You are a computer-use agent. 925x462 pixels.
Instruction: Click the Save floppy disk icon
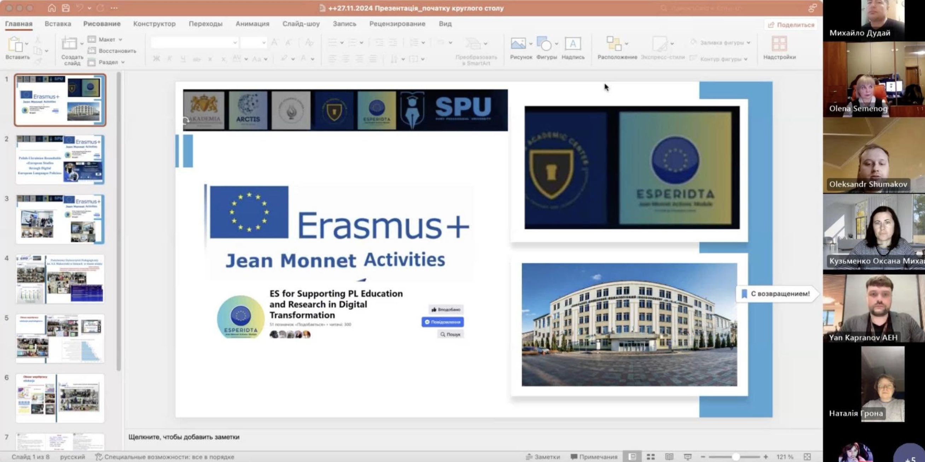tap(65, 8)
